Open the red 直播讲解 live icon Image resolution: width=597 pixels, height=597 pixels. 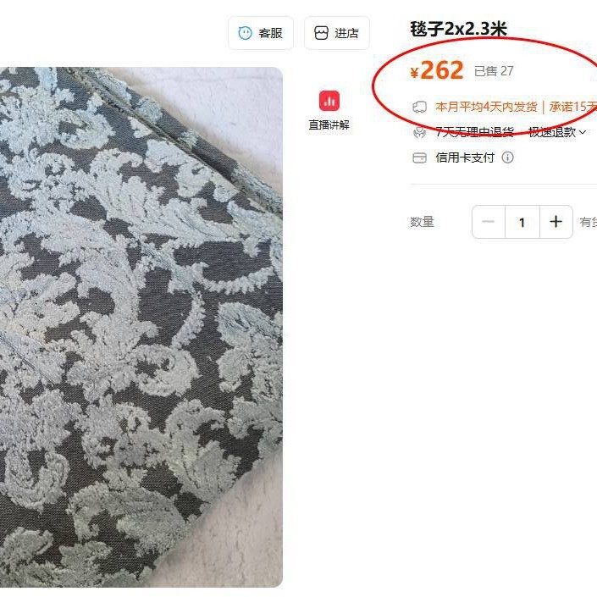329,101
